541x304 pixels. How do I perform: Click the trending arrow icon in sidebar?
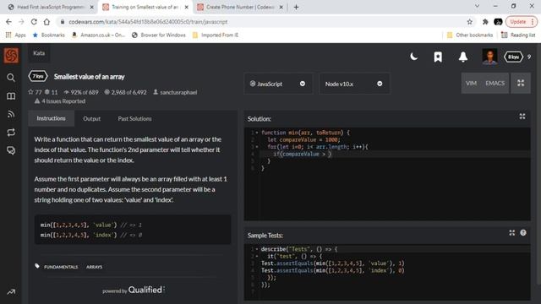11,292
